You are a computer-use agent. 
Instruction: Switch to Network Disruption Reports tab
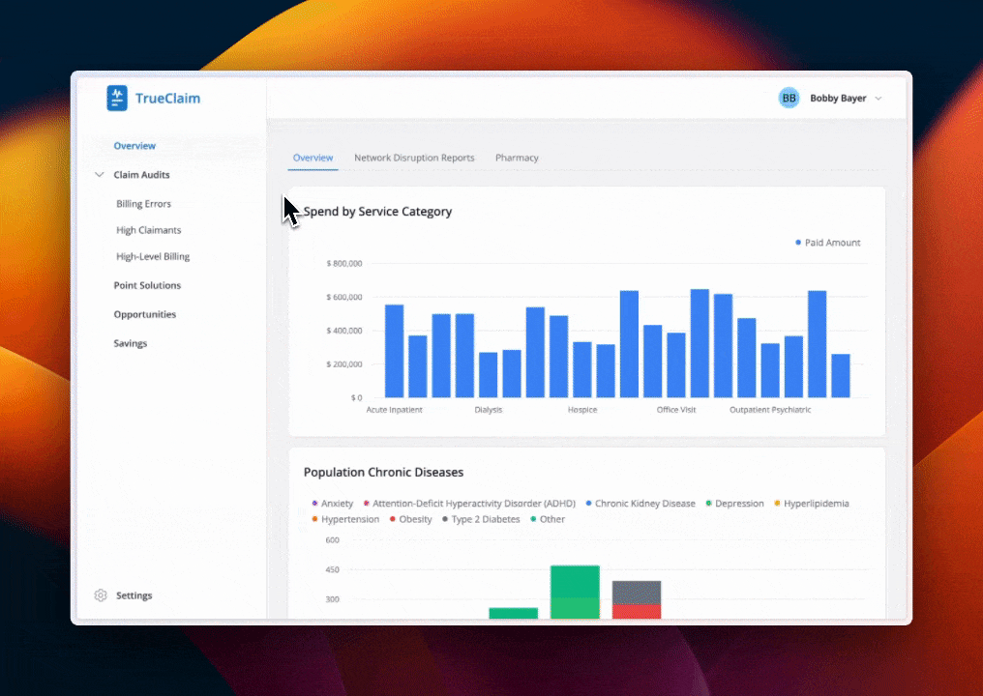[x=414, y=158]
